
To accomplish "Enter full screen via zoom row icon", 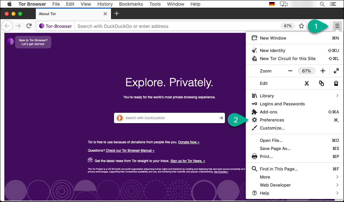I will tap(336, 71).
